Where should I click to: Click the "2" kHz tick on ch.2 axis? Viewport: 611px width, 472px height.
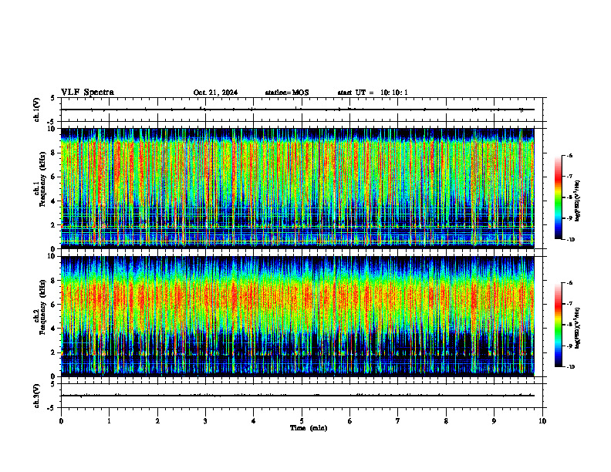[54, 352]
